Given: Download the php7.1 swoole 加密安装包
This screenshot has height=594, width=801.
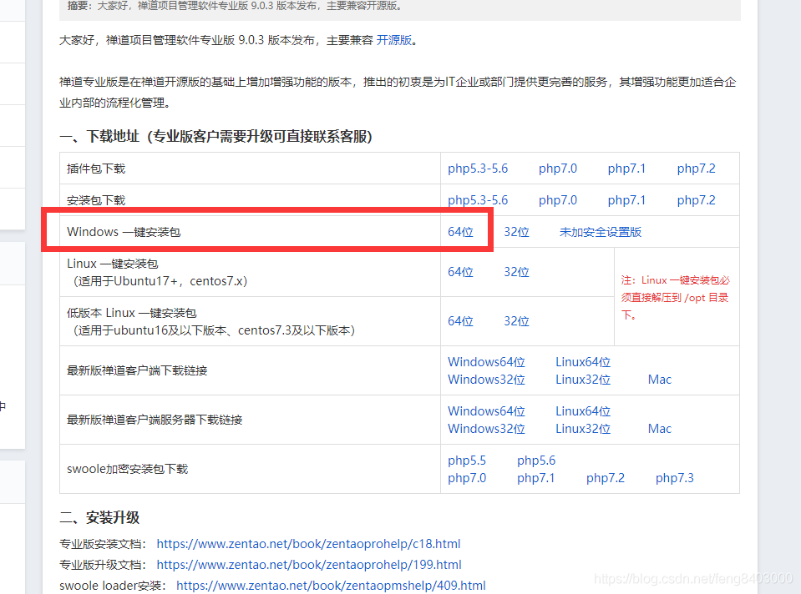Looking at the screenshot, I should (535, 477).
